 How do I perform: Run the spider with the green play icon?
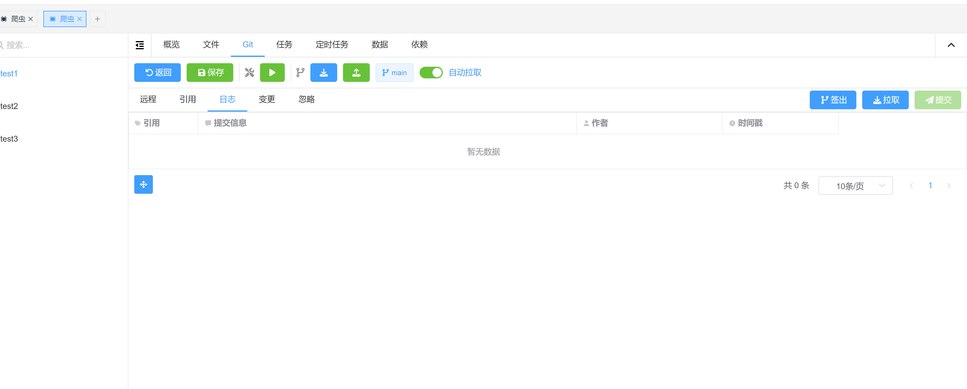272,73
